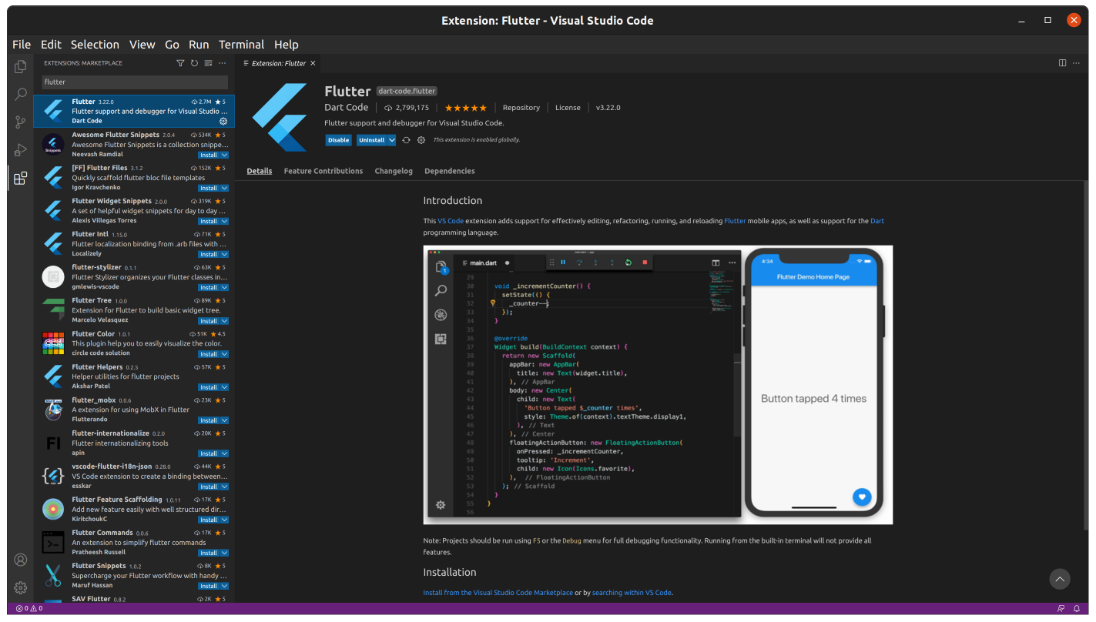Viewport: 1096px width, 622px height.
Task: Open the Edit menu
Action: coord(51,45)
